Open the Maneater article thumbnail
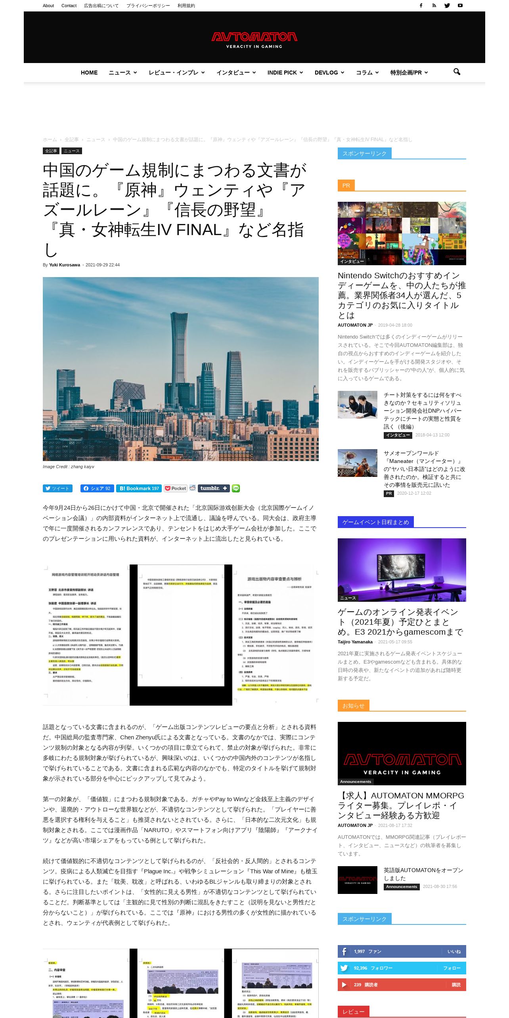 [358, 463]
